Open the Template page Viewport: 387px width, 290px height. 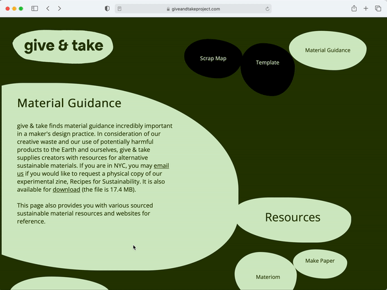click(x=268, y=69)
